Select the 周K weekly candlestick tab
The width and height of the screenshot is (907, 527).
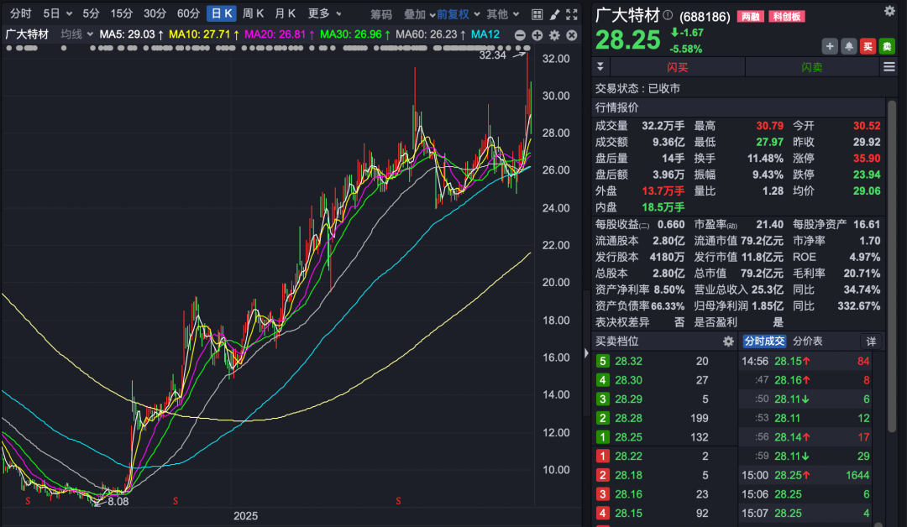254,14
